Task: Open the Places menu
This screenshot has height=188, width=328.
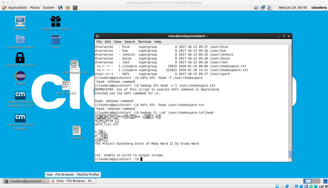Action: (35, 8)
